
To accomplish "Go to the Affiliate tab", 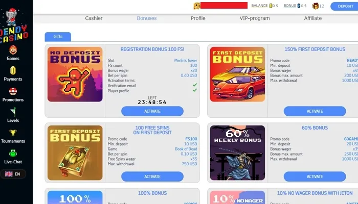I will (x=313, y=18).
